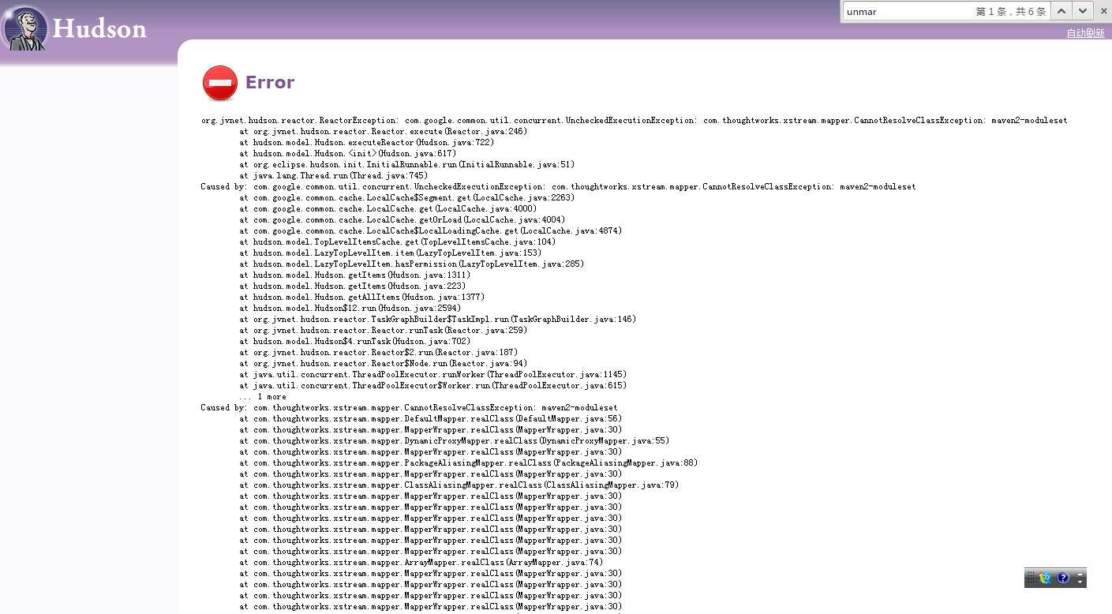Screen dimensions: 1112x614
Task: Open the language bar options down arrow
Action: pyautogui.click(x=1080, y=582)
